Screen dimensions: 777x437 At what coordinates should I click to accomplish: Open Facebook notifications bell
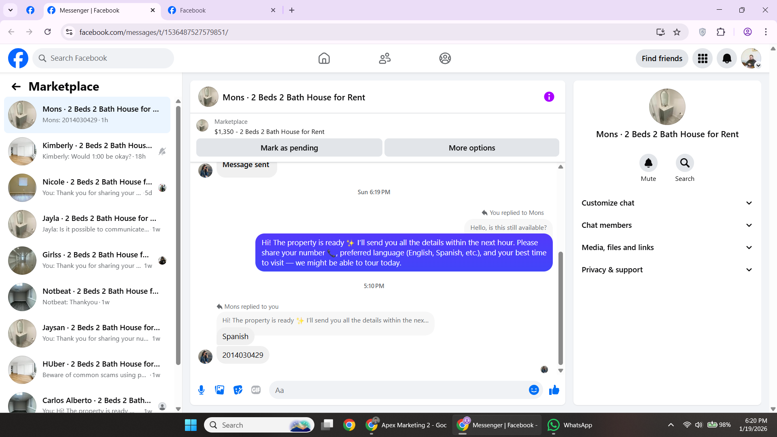coord(727,59)
